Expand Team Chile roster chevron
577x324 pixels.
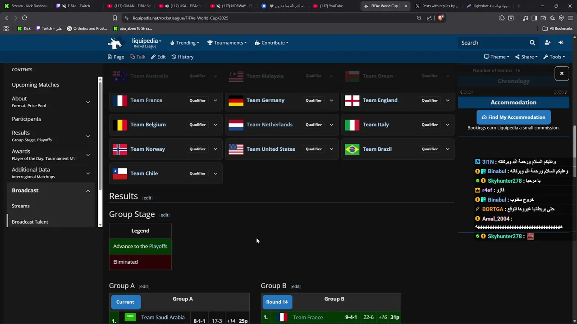(x=215, y=173)
